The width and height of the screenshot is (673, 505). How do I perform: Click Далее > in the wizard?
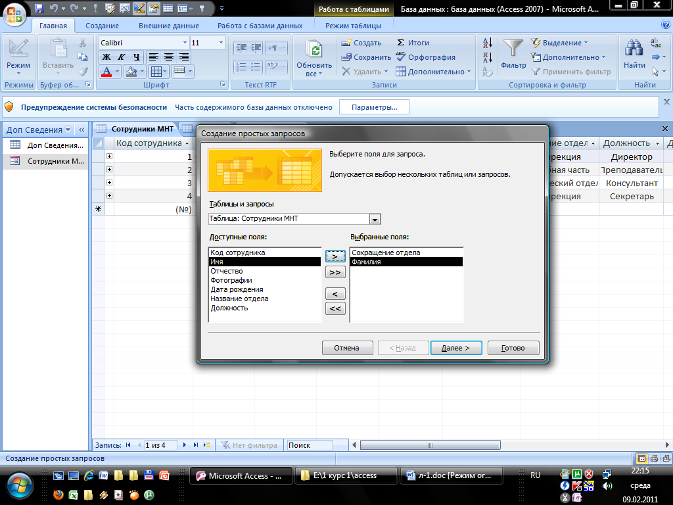456,348
